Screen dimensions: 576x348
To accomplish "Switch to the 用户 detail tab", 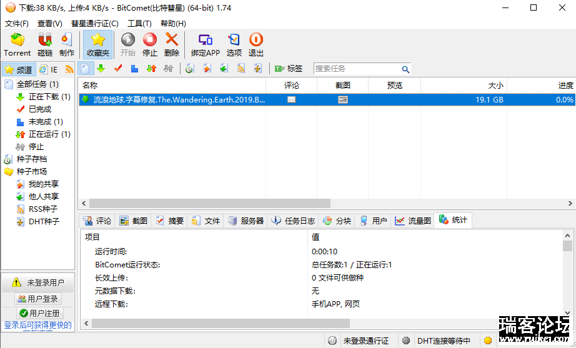I will point(374,221).
